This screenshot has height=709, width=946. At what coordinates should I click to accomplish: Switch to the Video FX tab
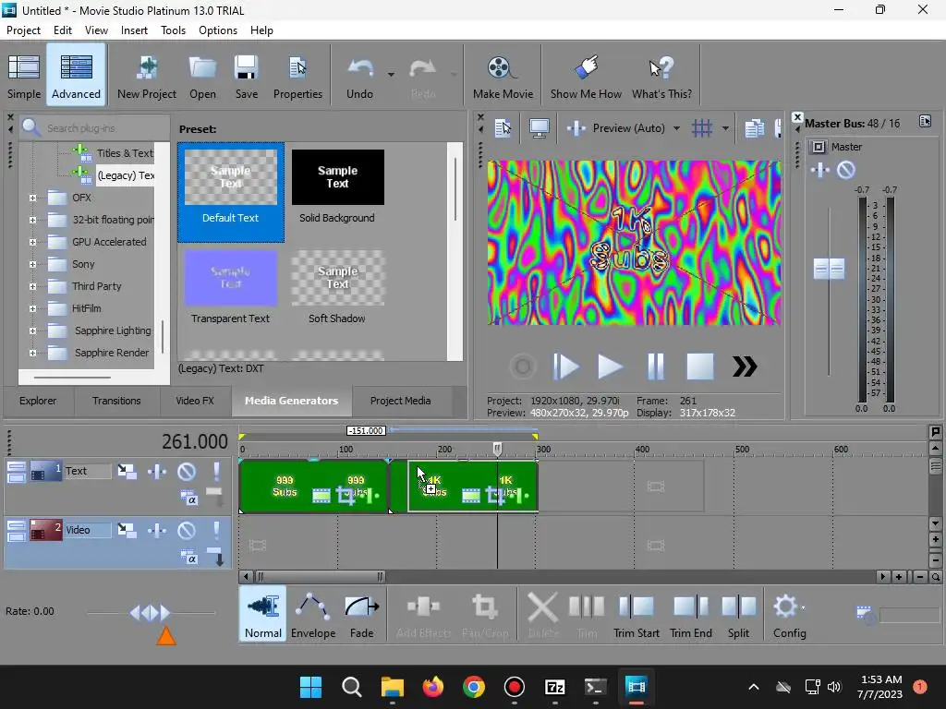[195, 401]
